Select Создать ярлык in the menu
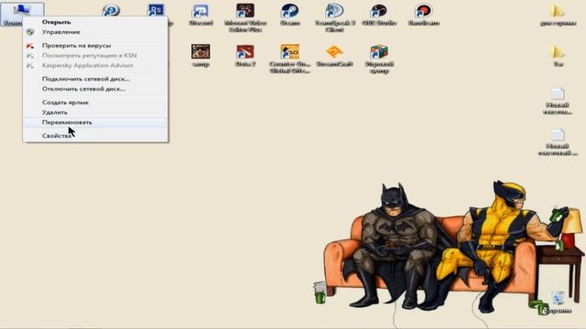The height and width of the screenshot is (329, 586). [65, 102]
